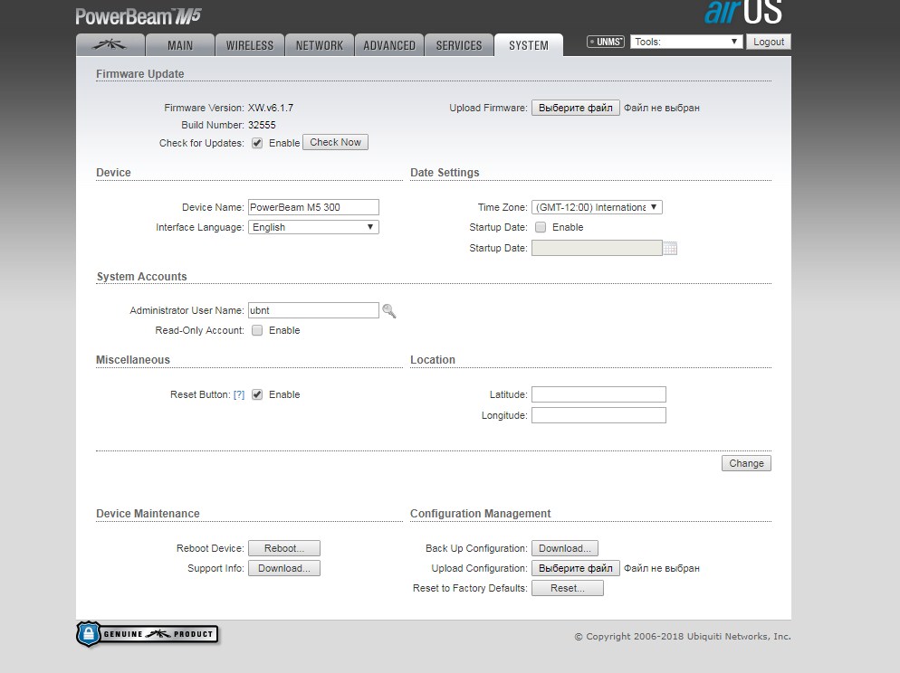Enable the Read-Only Account checkbox
The height and width of the screenshot is (673, 900).
click(x=257, y=330)
